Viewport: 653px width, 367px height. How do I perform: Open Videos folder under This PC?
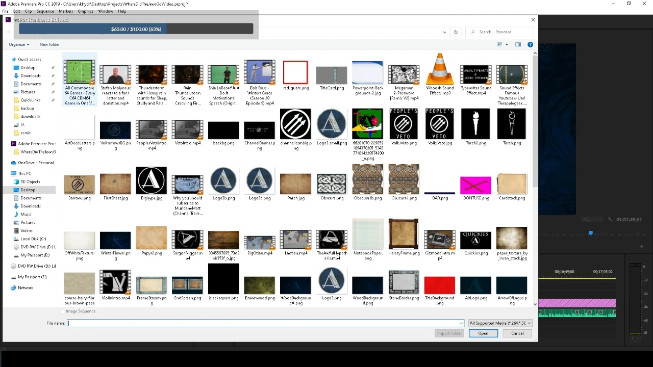[26, 230]
